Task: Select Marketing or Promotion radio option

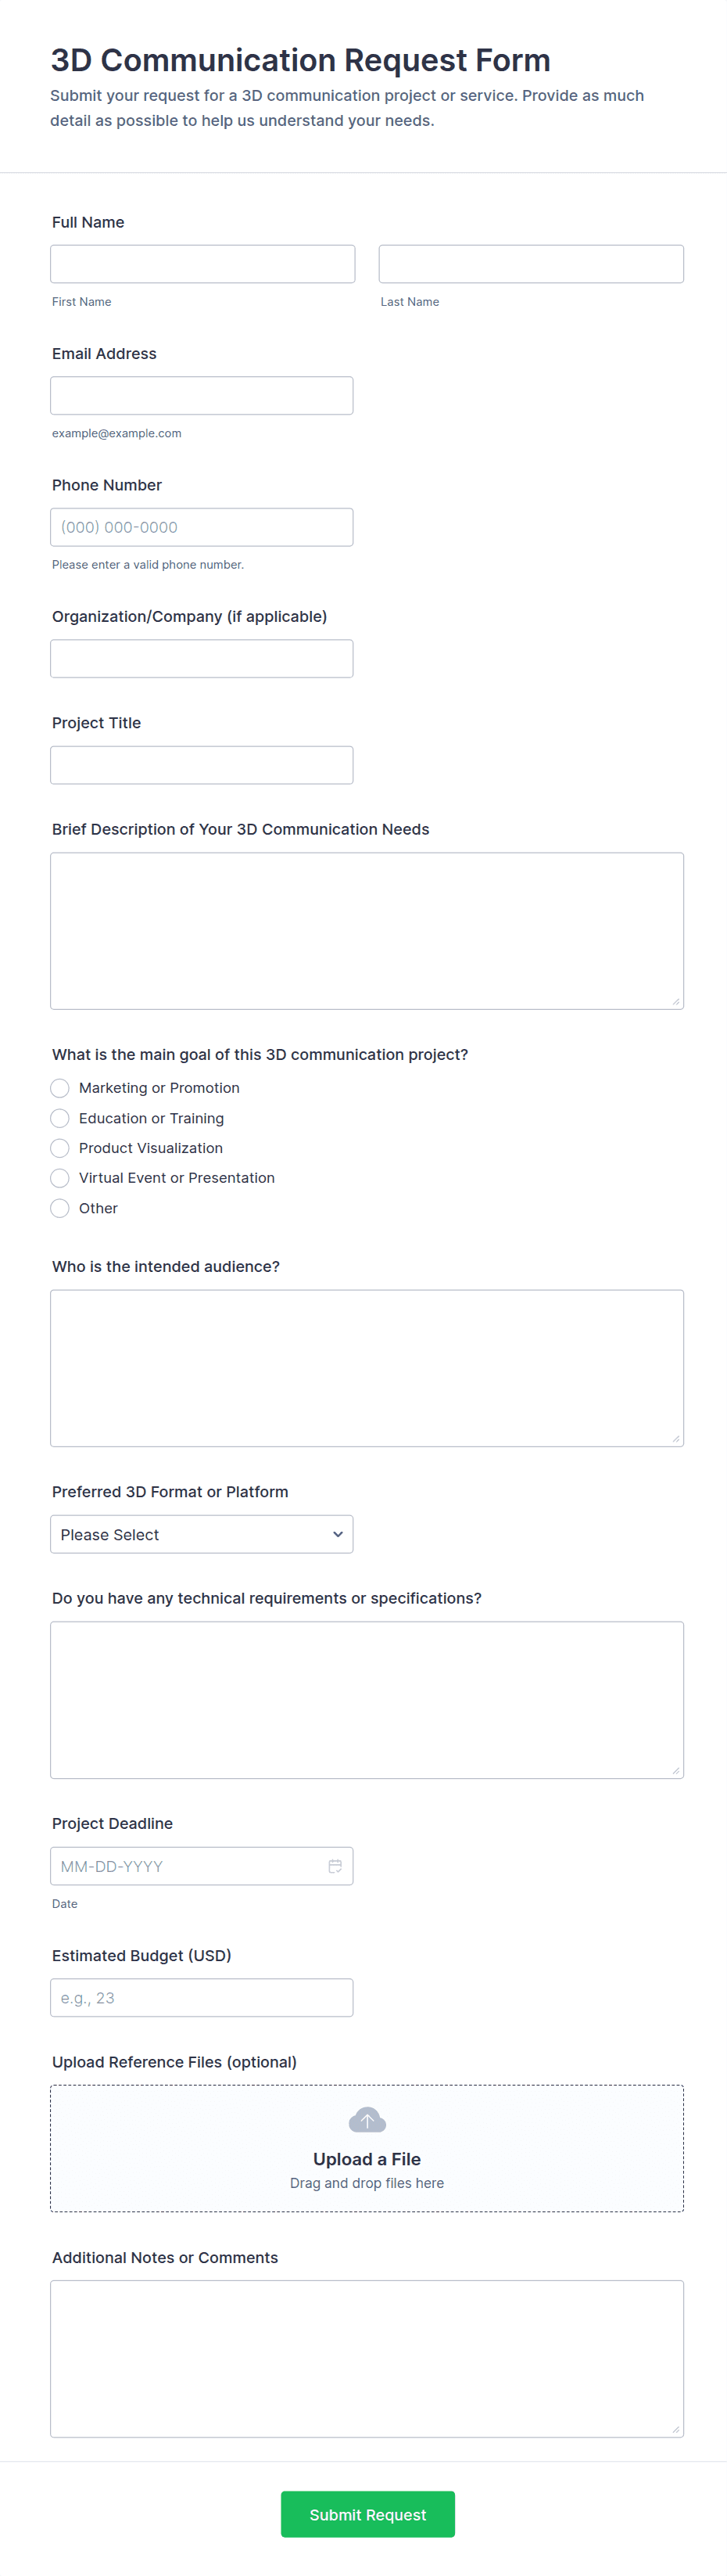Action: (60, 1088)
